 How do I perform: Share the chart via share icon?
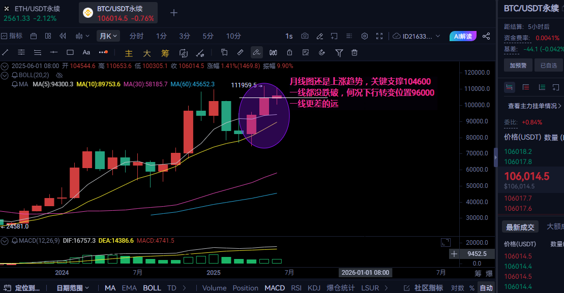pyautogui.click(x=486, y=36)
